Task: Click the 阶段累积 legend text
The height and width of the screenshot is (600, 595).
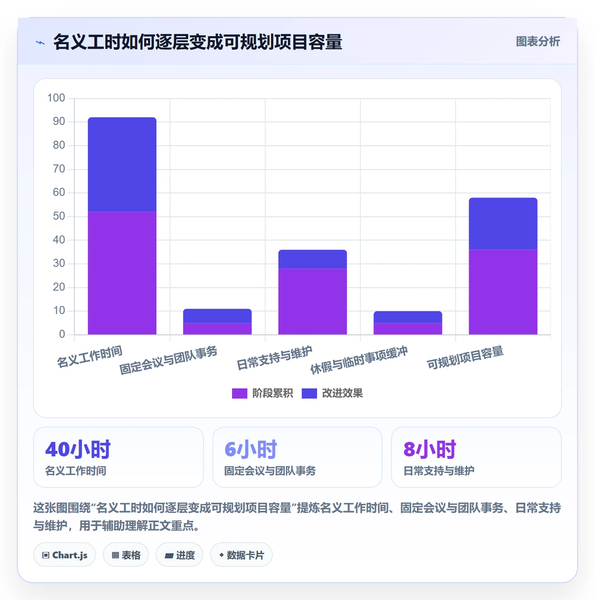Action: pos(272,393)
